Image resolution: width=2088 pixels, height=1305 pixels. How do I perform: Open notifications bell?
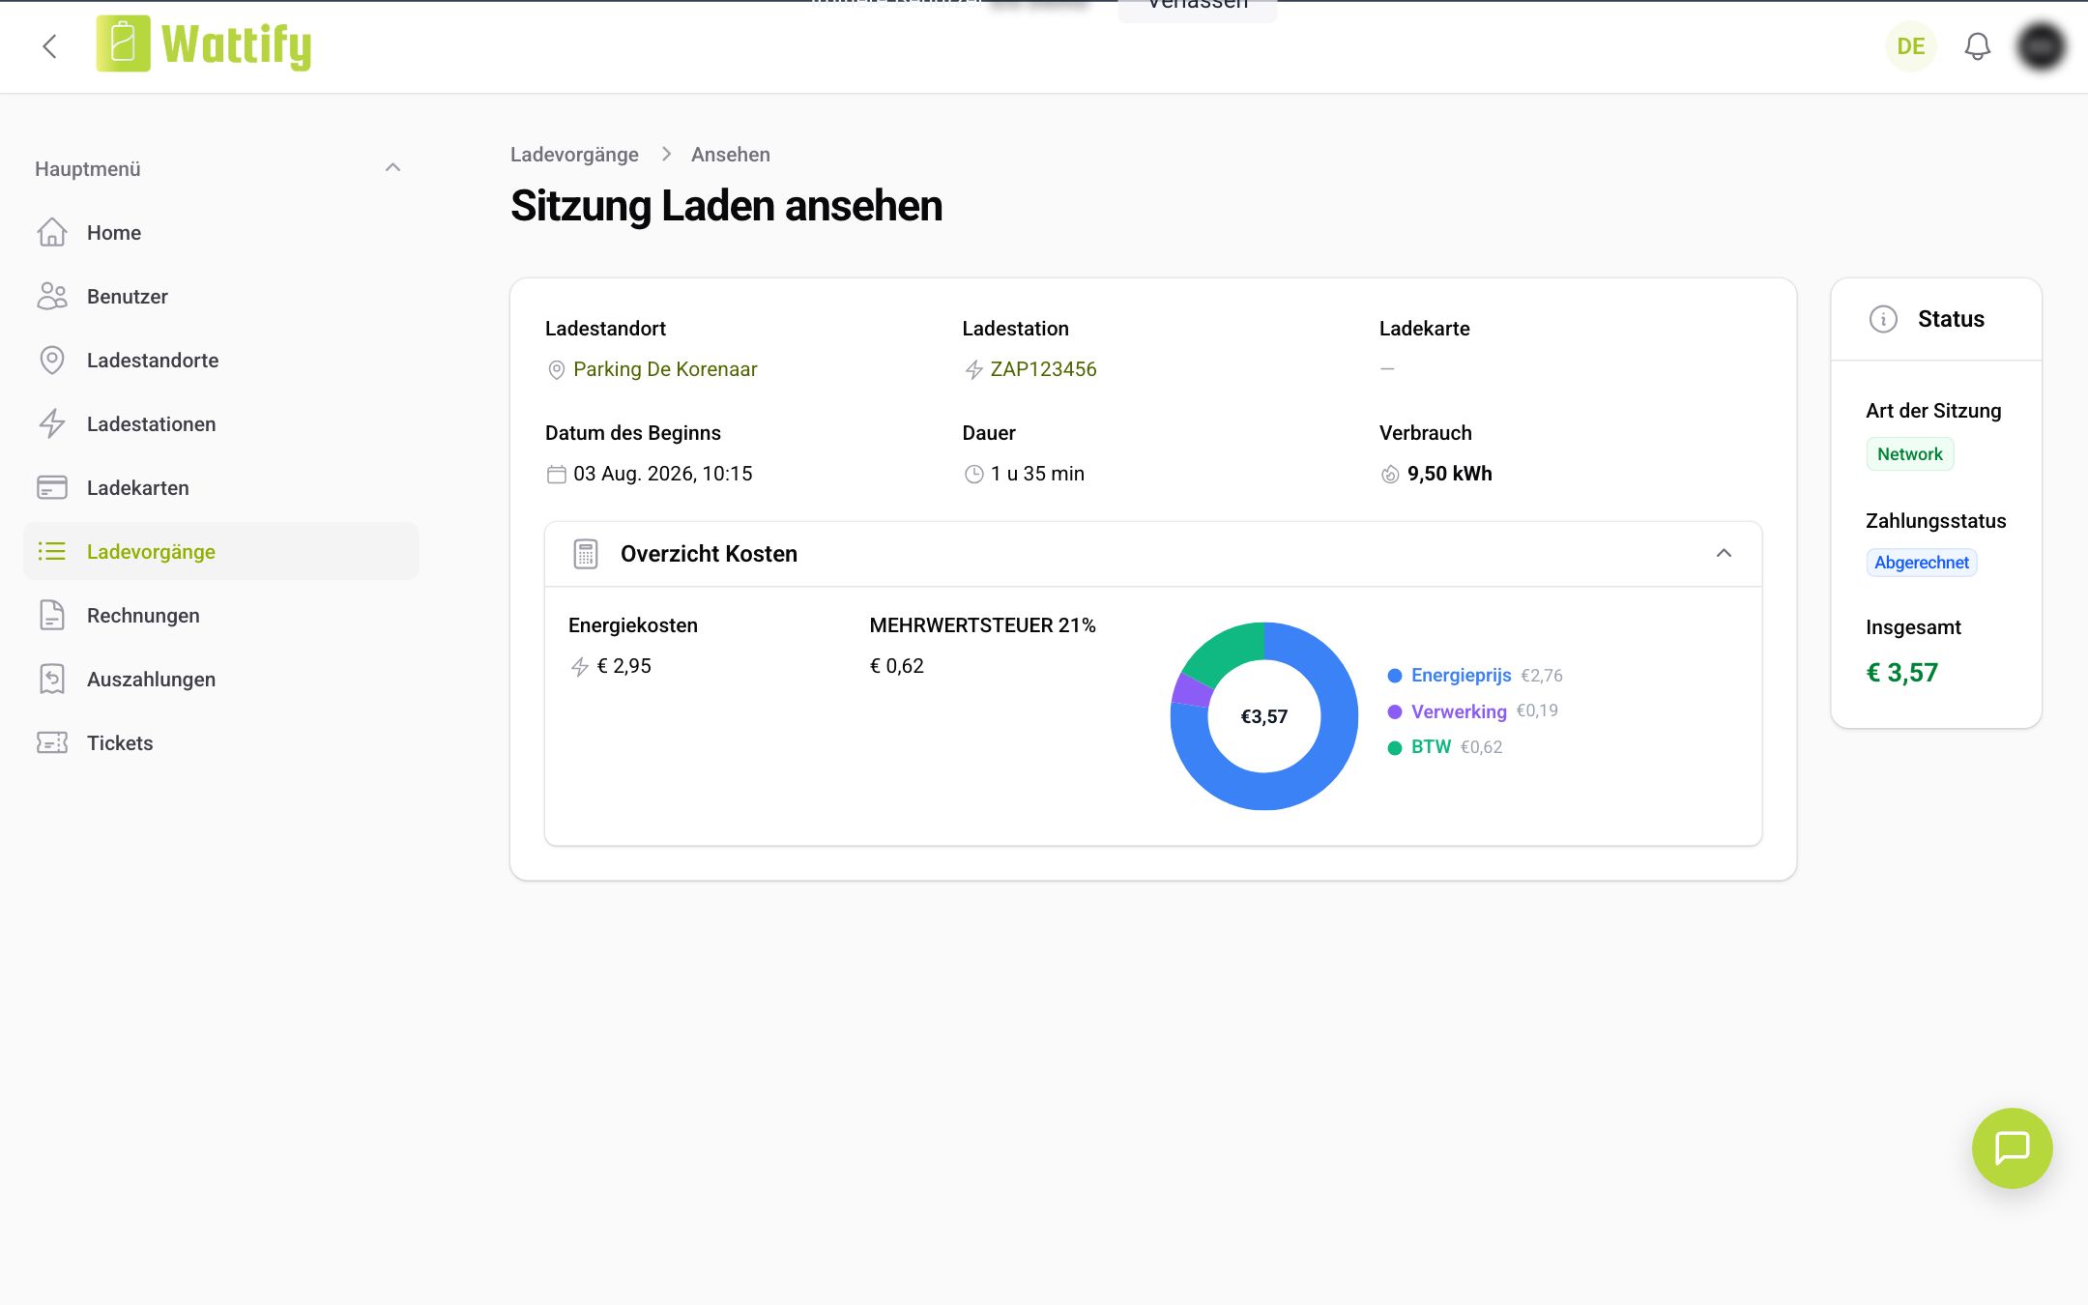pyautogui.click(x=1977, y=46)
